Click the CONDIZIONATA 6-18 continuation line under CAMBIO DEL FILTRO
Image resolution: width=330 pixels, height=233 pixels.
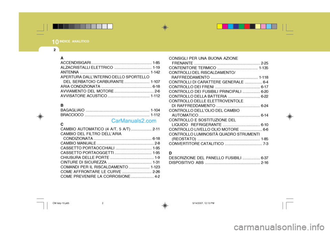(111, 138)
